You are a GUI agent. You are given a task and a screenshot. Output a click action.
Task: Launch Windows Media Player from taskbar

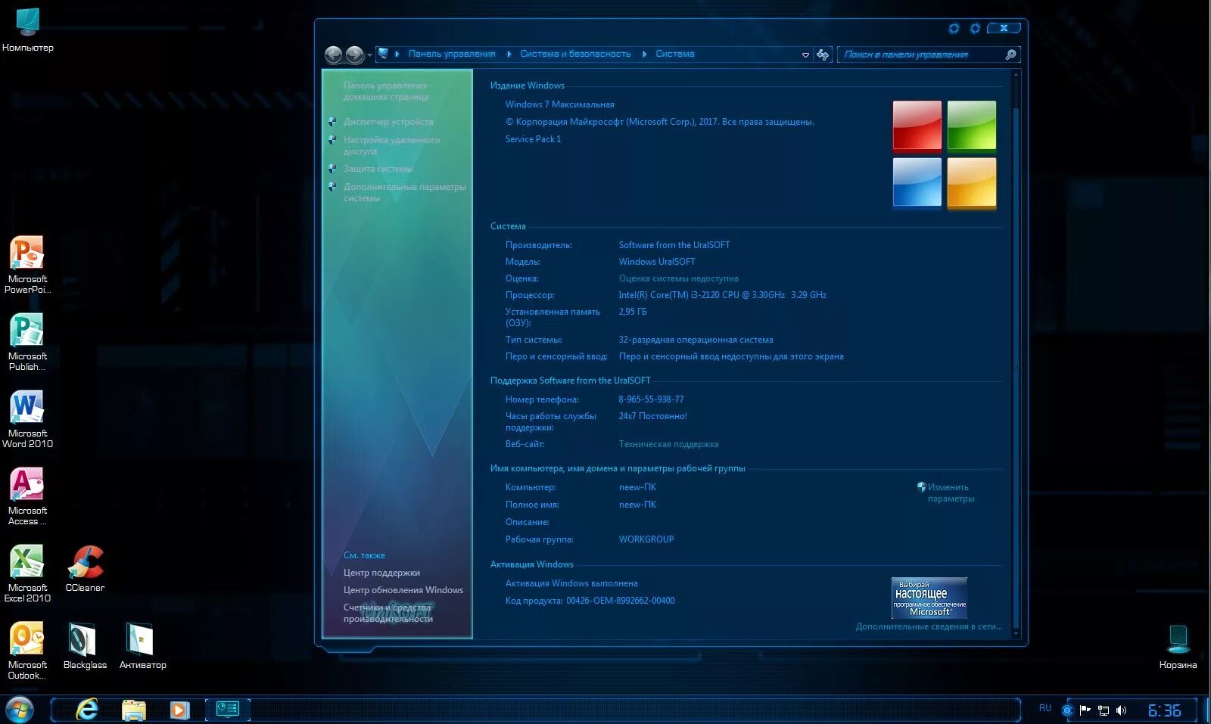179,710
